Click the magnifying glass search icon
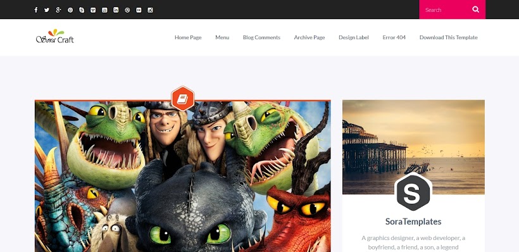 [x=475, y=9]
